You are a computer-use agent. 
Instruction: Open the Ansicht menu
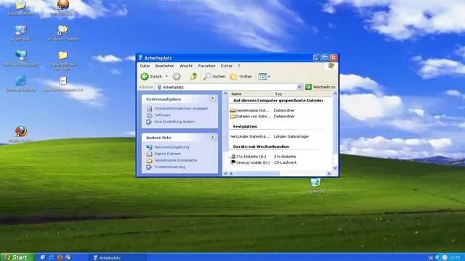186,66
